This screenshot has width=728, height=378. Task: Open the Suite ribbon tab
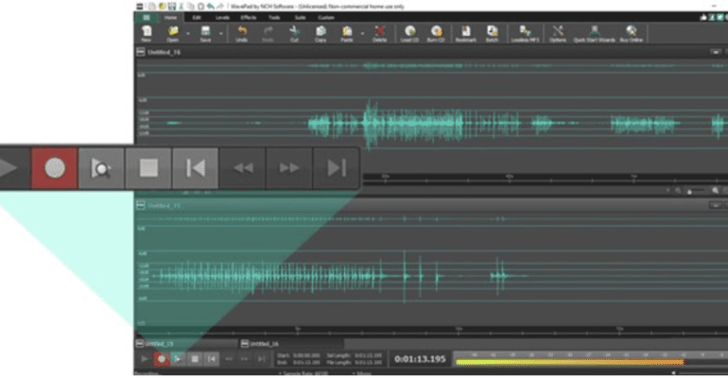[300, 18]
